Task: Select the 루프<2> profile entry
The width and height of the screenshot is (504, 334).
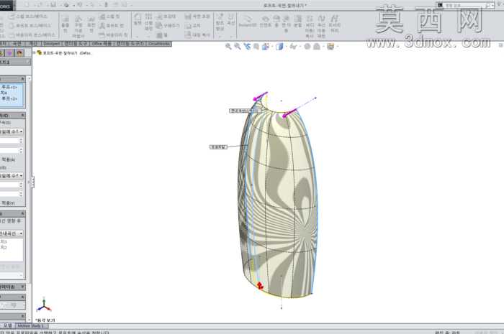Action: pos(9,98)
